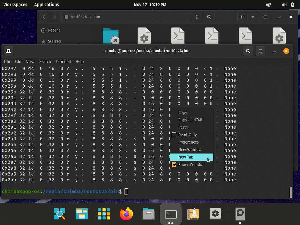This screenshot has width=300, height=225.
Task: Open the Terminal menu
Action: (x=63, y=62)
